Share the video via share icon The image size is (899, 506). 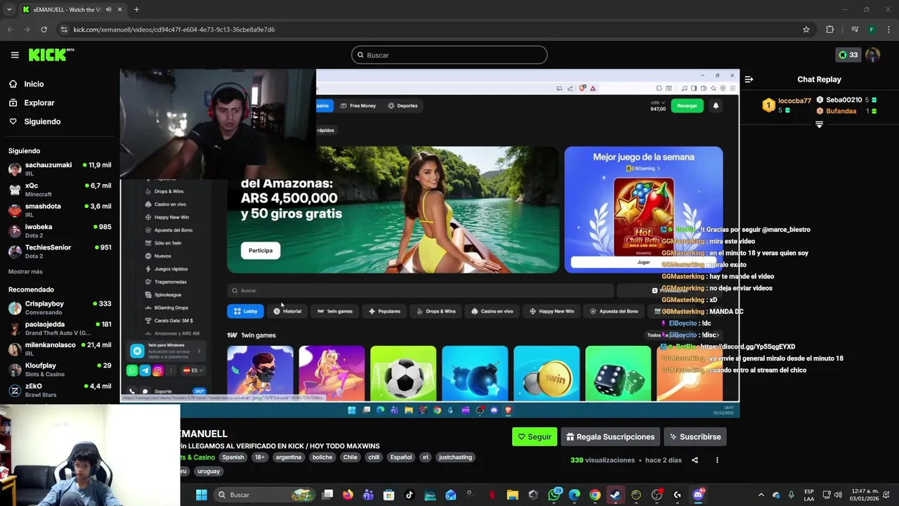pyautogui.click(x=695, y=460)
